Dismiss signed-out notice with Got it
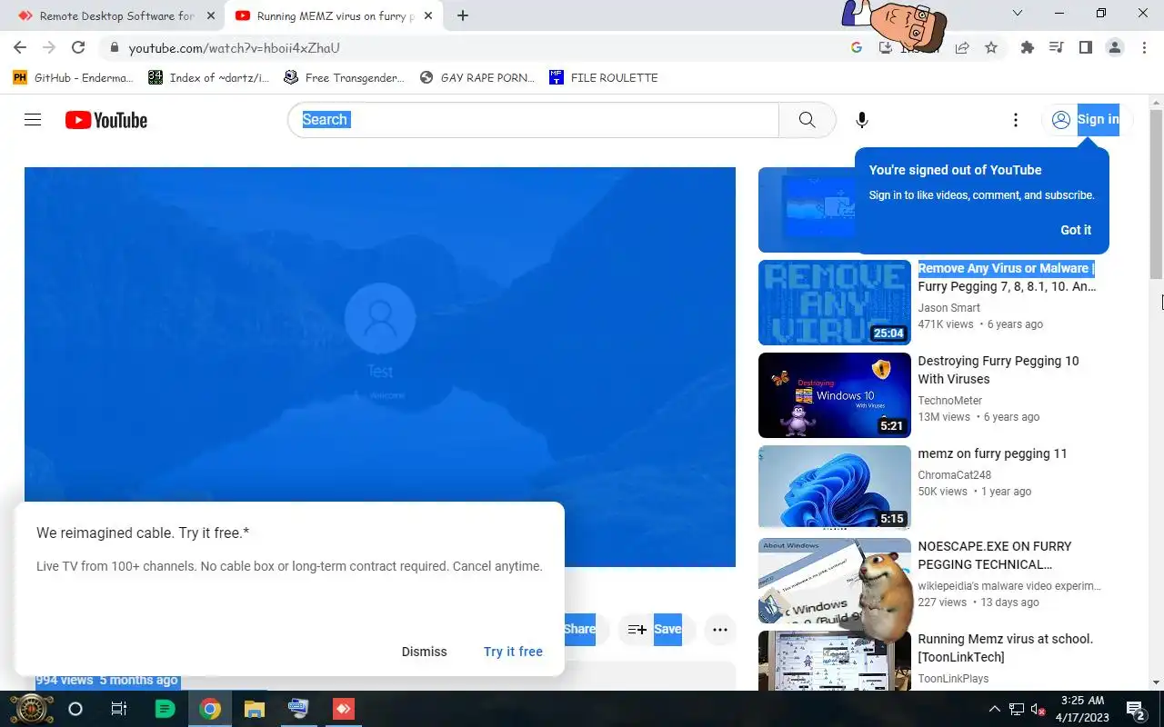 coord(1076,230)
